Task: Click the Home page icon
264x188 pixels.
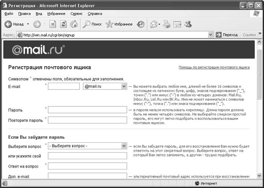Action: tap(74, 24)
